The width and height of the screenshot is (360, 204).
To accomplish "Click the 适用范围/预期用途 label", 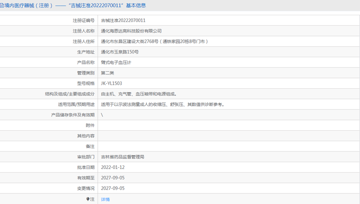I will pos(76,104).
